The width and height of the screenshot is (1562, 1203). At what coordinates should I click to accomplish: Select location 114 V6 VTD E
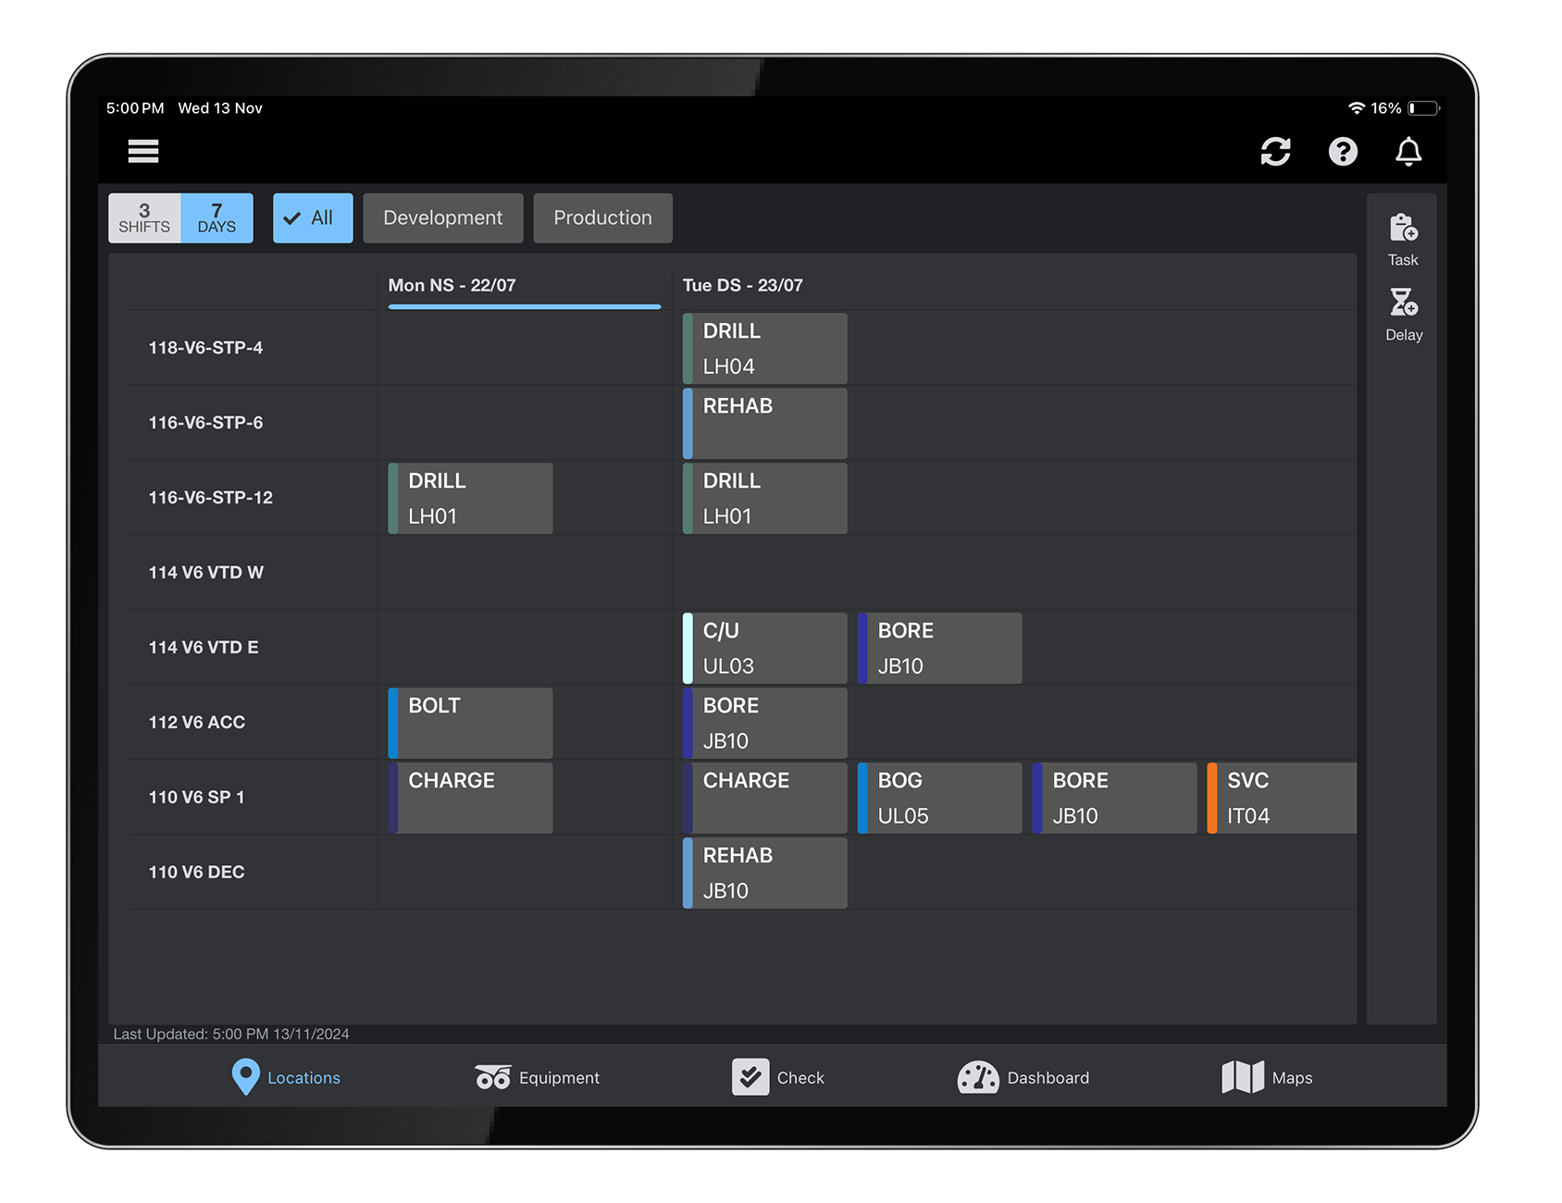tap(204, 648)
